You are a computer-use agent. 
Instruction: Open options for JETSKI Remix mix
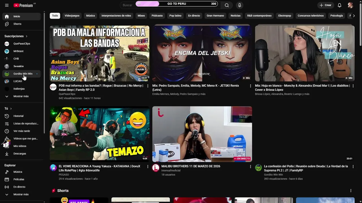pos(250,86)
